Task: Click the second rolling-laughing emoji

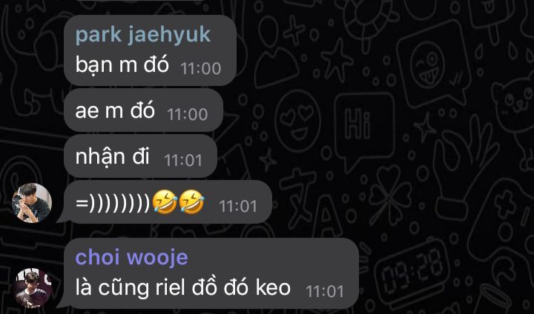Action: pyautogui.click(x=191, y=202)
